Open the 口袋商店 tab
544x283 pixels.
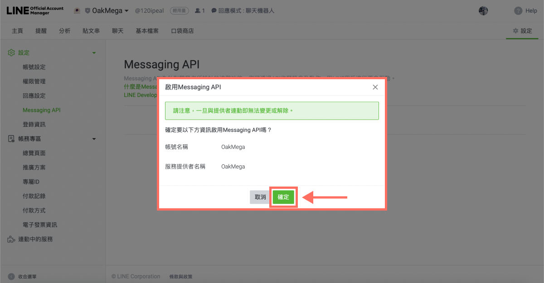182,31
